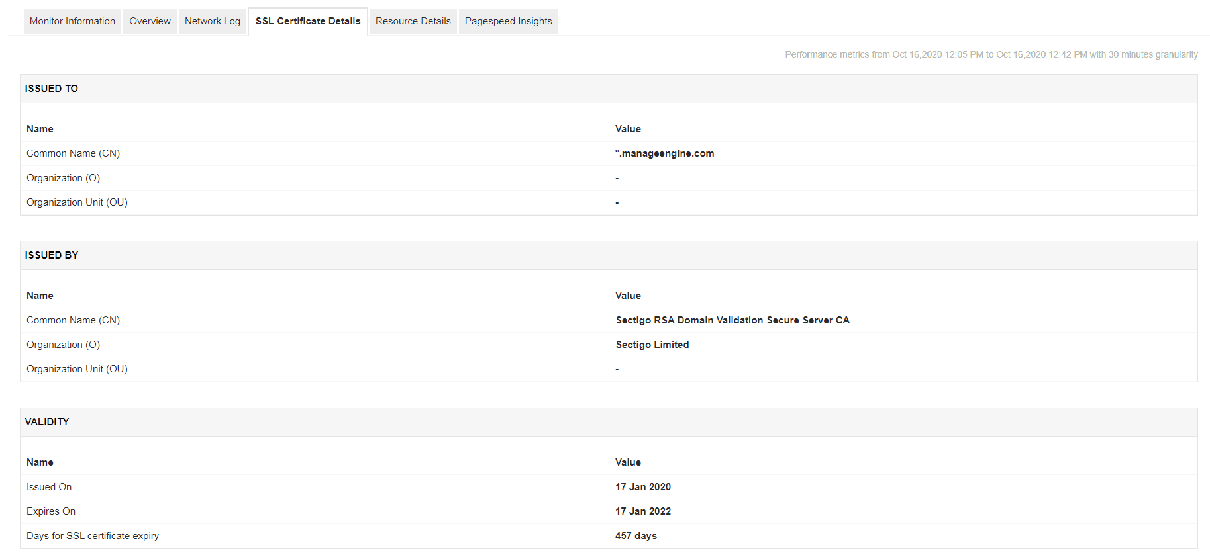
Task: Open the Resource Details tab
Action: tap(413, 21)
